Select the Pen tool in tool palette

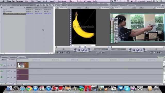click(x=116, y=42)
